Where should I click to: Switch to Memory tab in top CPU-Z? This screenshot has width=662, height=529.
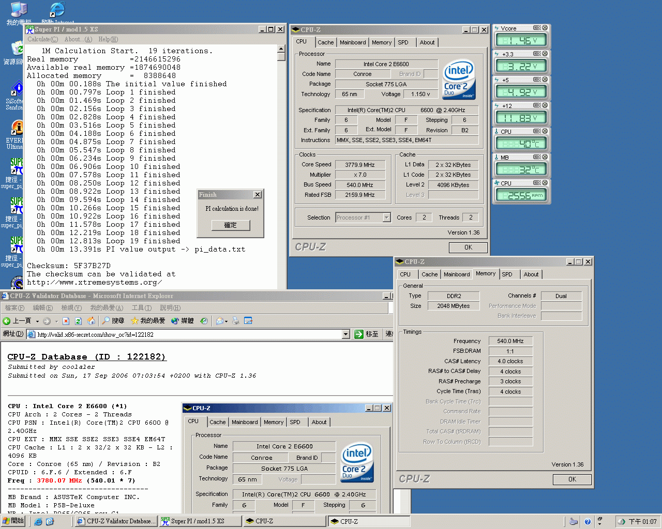point(382,43)
